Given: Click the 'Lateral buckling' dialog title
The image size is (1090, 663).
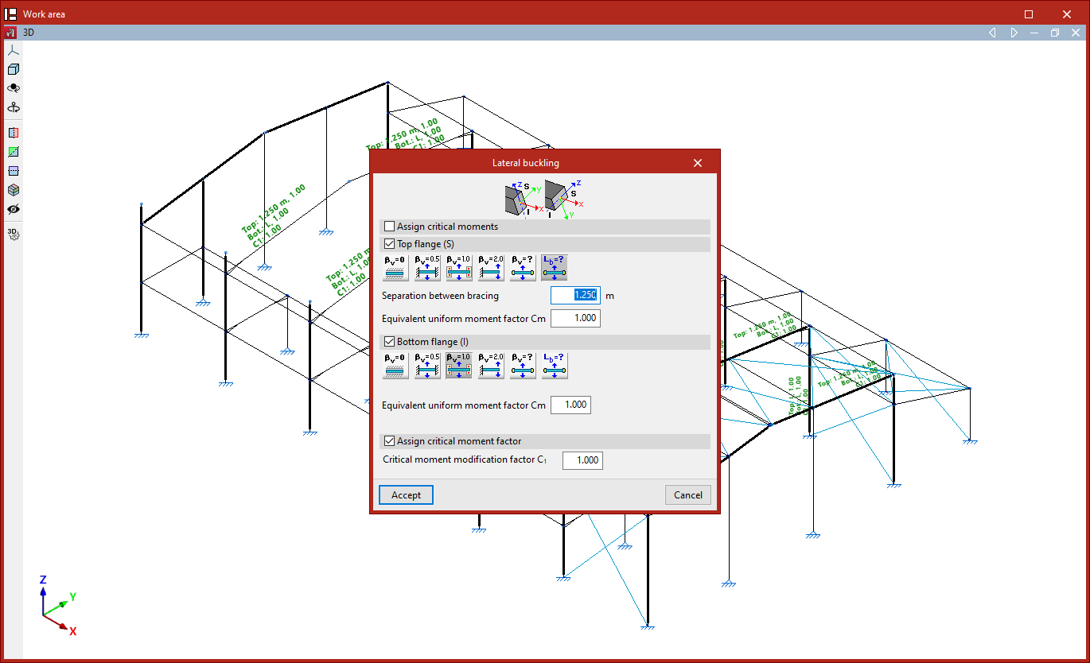Looking at the screenshot, I should [526, 163].
